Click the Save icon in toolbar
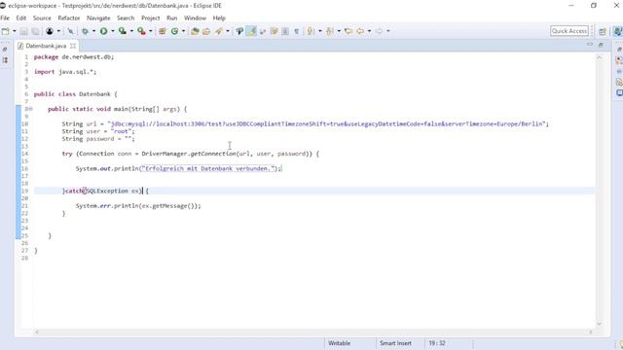The image size is (623, 350). point(23,31)
